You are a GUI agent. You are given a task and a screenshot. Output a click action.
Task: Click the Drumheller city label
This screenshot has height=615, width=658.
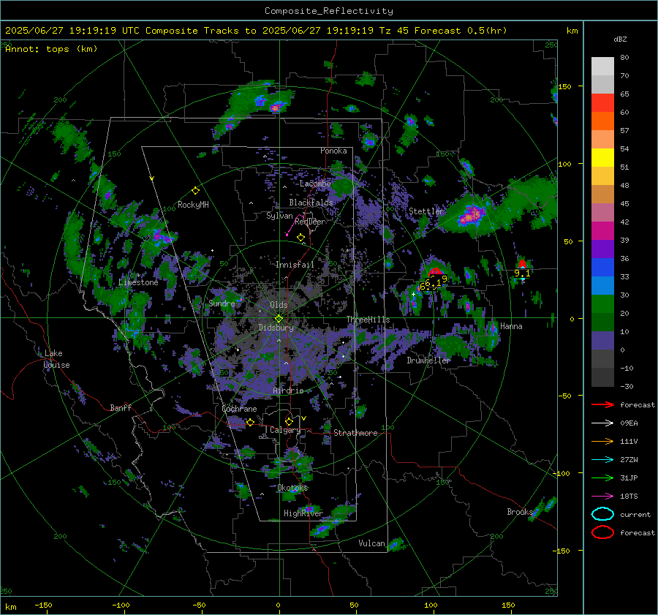[428, 361]
